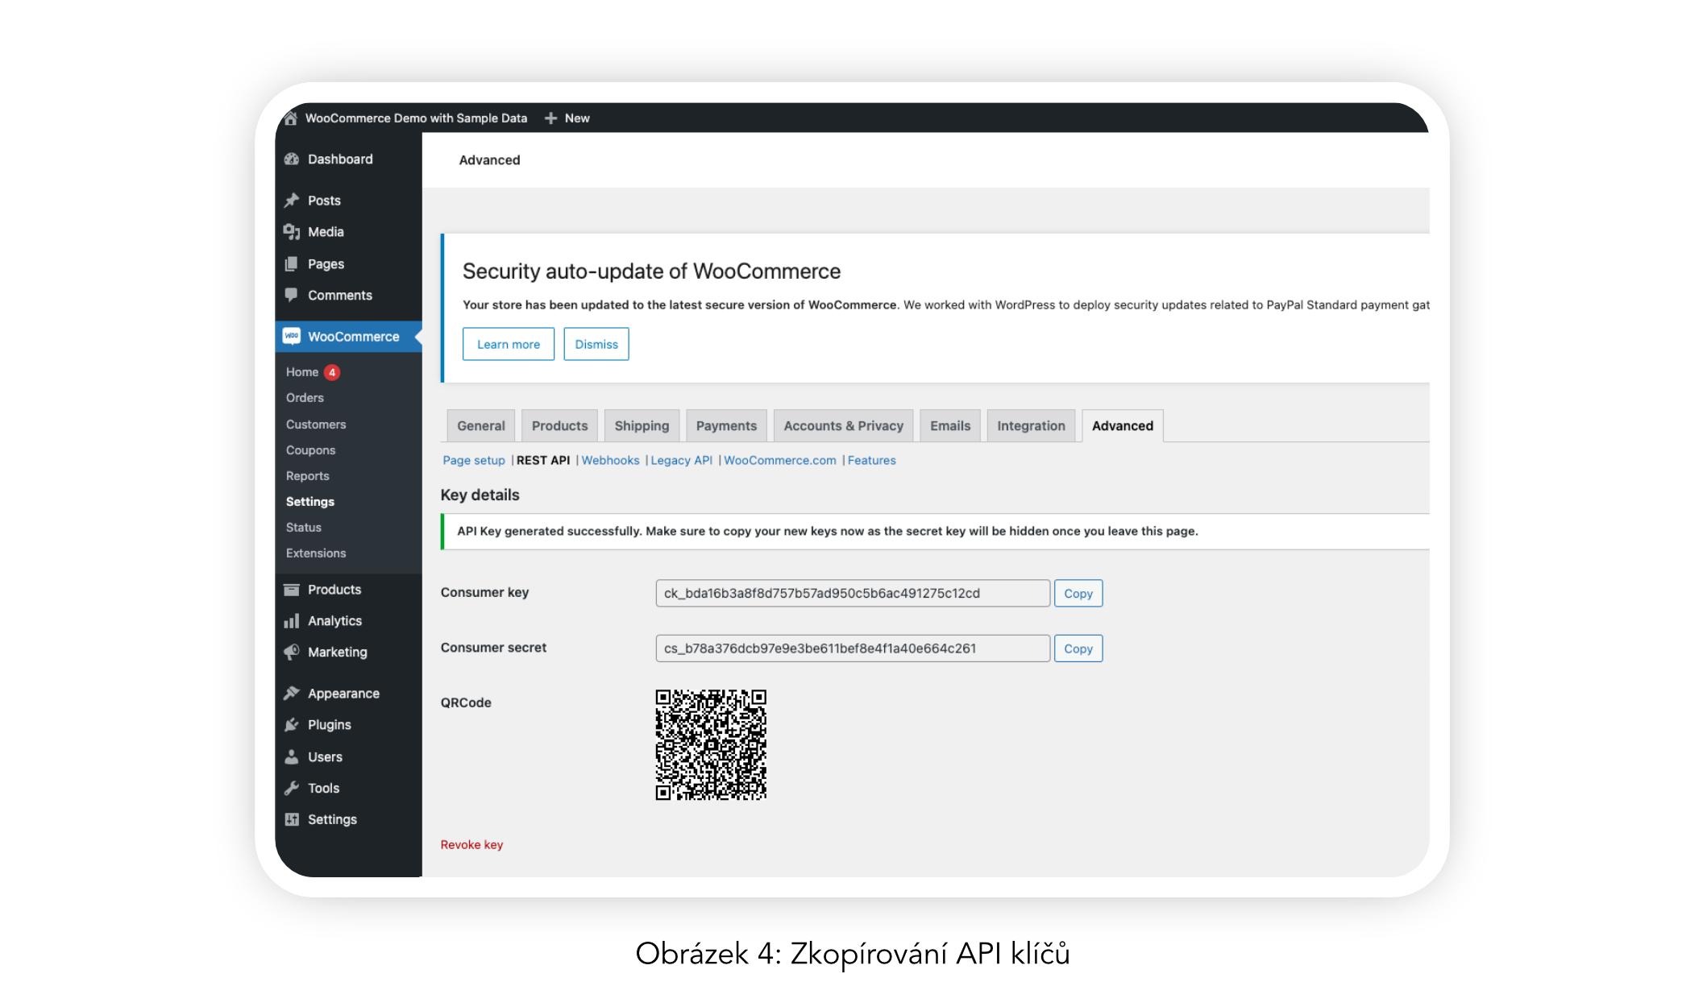Open the Extensions submenu item

(x=316, y=553)
